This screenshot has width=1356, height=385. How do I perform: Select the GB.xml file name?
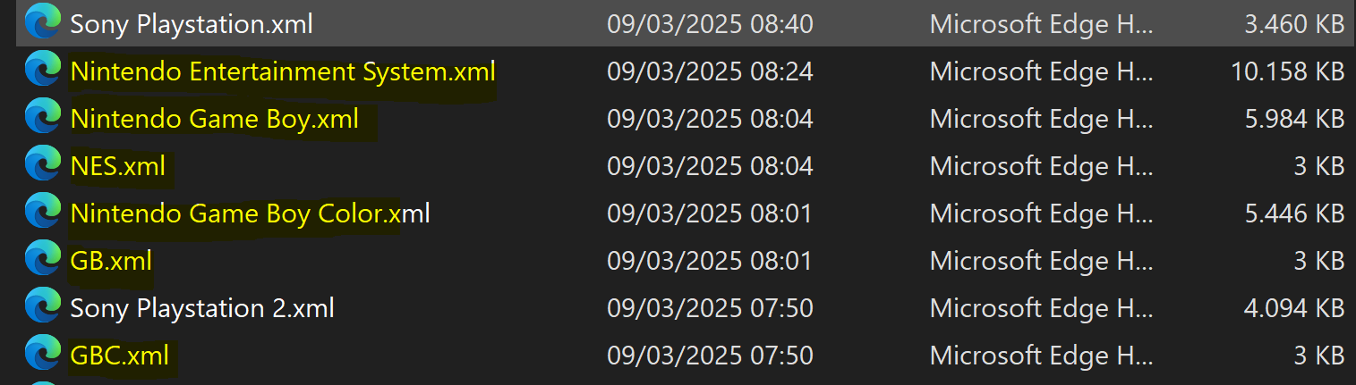[x=111, y=261]
